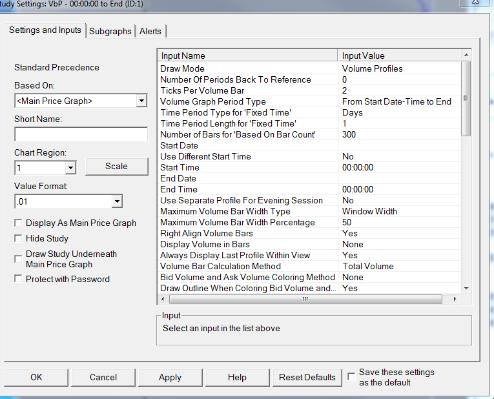Click the '300' bar count value
The height and width of the screenshot is (399, 494).
pyautogui.click(x=349, y=134)
